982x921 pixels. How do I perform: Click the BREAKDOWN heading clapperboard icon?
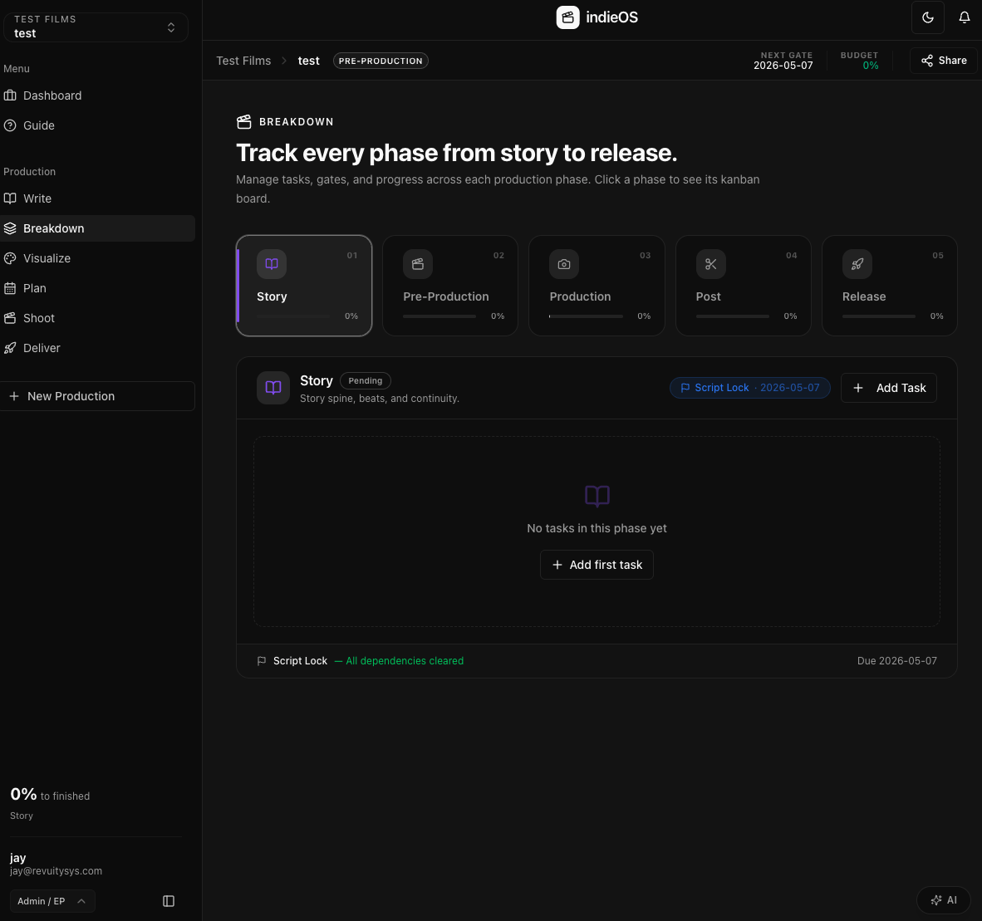(243, 121)
